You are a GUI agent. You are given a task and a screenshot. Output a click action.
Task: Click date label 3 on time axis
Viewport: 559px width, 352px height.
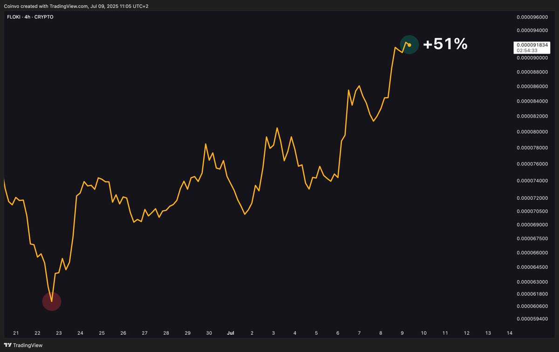(273, 333)
